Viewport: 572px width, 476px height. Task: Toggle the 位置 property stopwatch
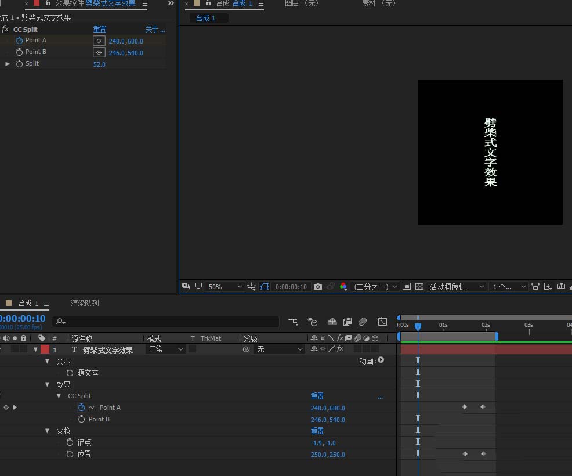pyautogui.click(x=70, y=454)
